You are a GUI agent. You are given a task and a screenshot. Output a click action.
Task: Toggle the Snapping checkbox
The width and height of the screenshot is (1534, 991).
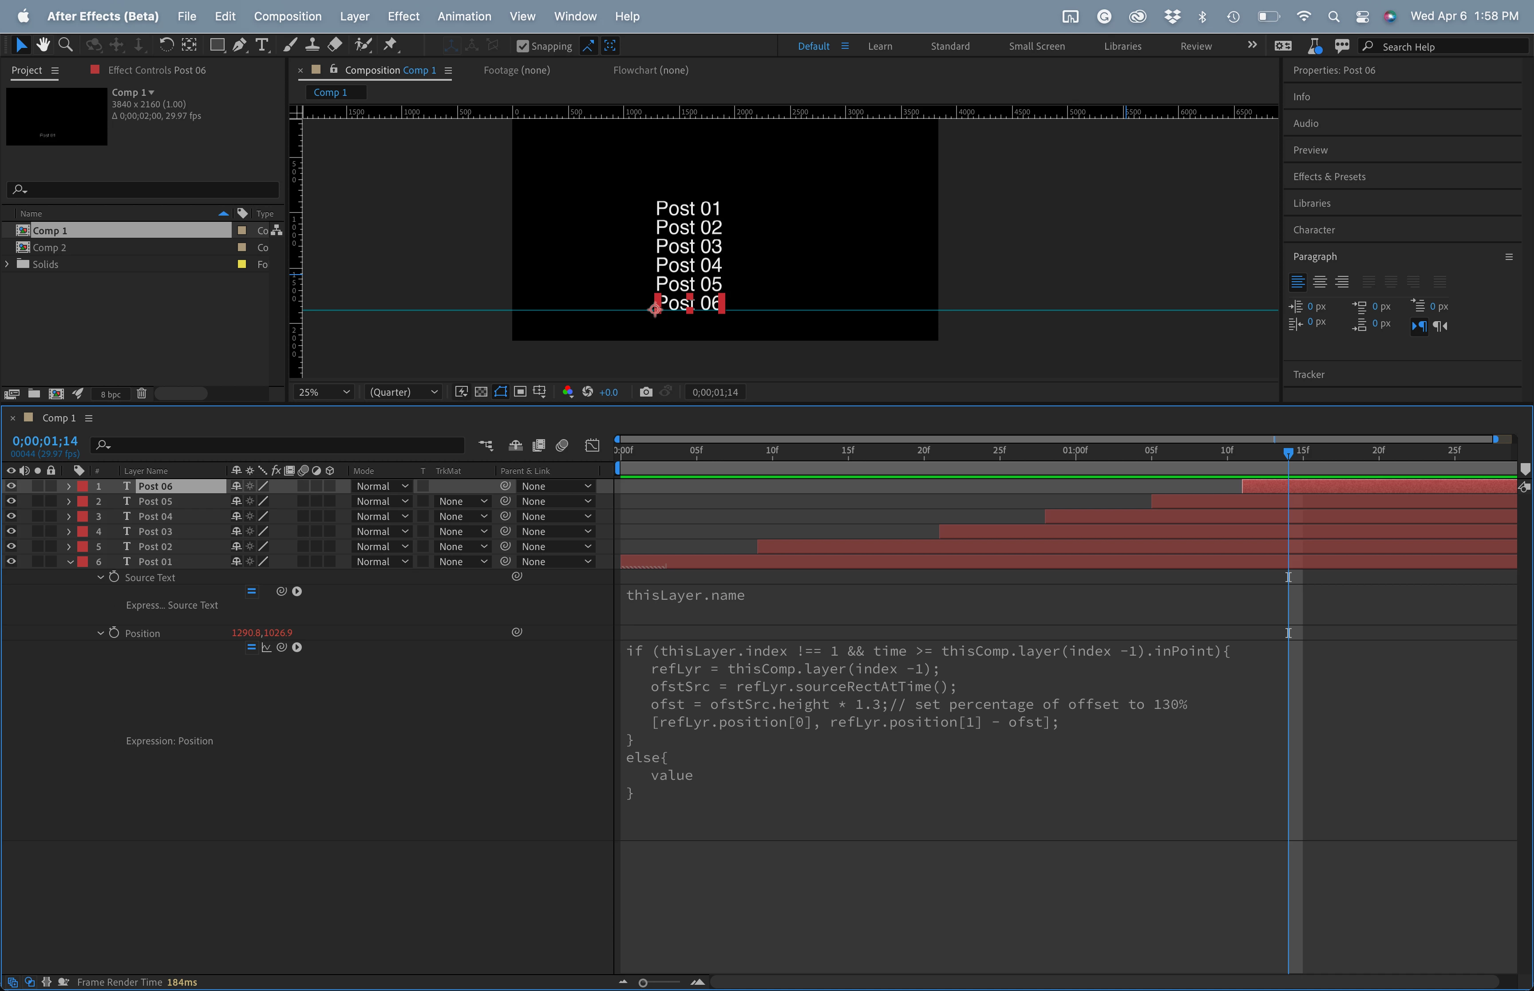pos(523,46)
